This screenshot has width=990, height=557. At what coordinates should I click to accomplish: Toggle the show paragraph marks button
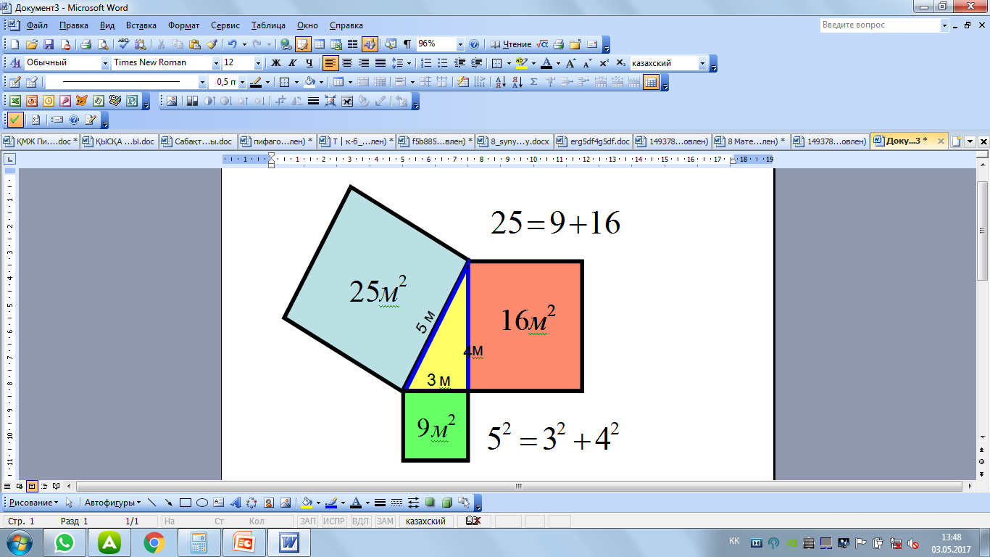pos(408,44)
